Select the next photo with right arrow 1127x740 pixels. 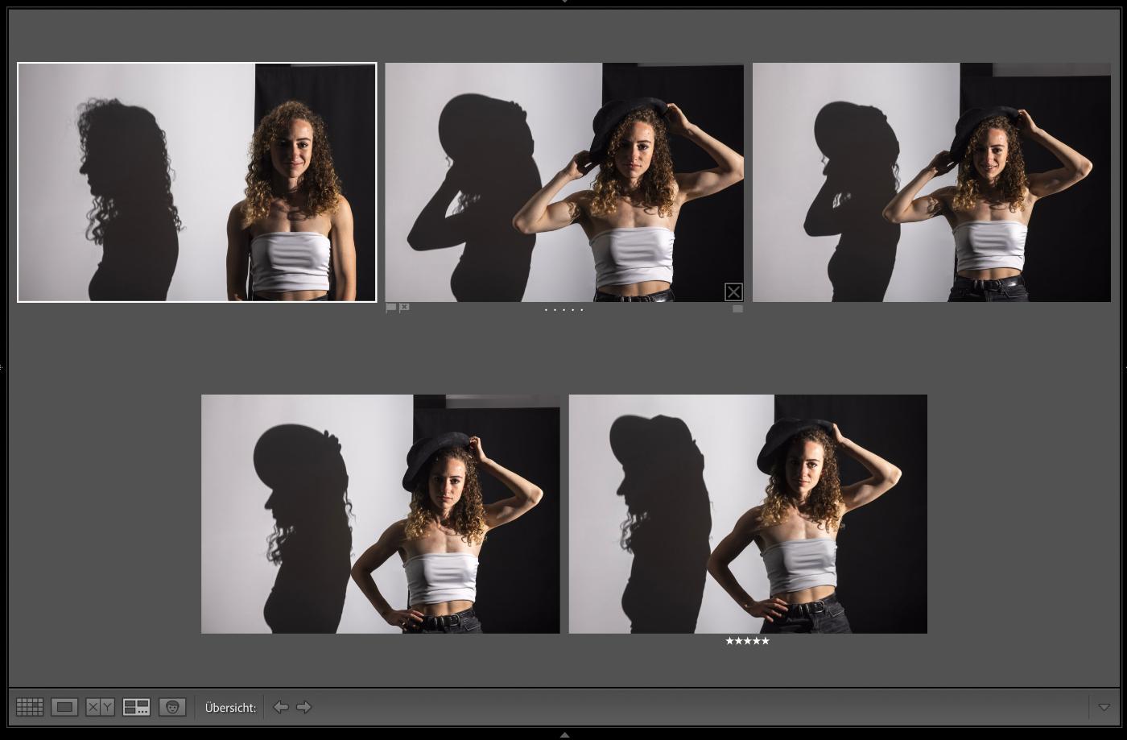(x=303, y=707)
